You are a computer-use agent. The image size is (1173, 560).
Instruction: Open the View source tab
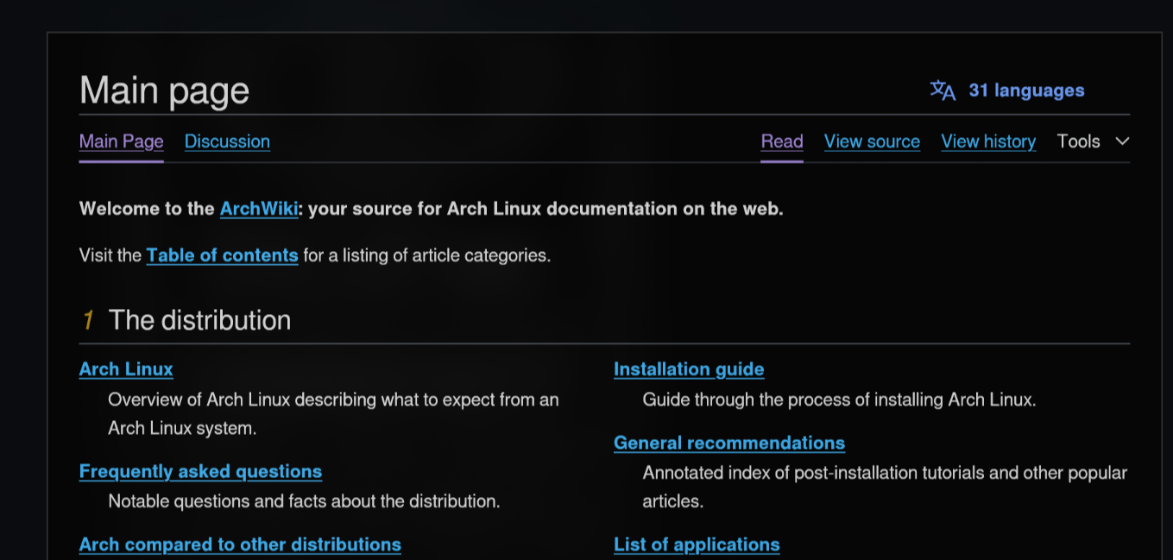pos(872,142)
